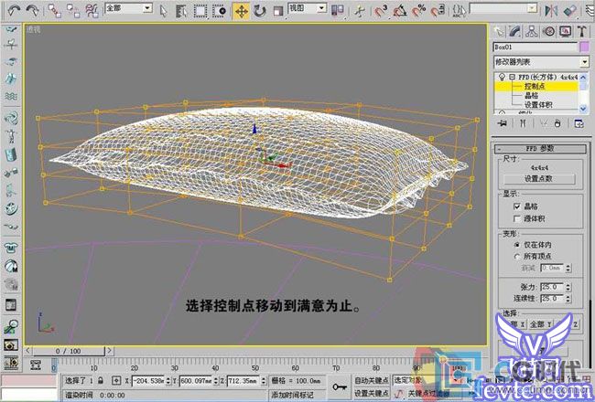Image resolution: width=595 pixels, height=402 pixels.
Task: Switch to the Utilities hammer tab
Action: click(582, 32)
